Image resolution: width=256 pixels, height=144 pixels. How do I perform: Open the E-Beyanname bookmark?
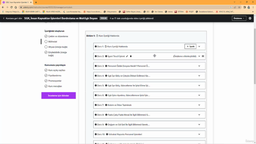coord(110,12)
